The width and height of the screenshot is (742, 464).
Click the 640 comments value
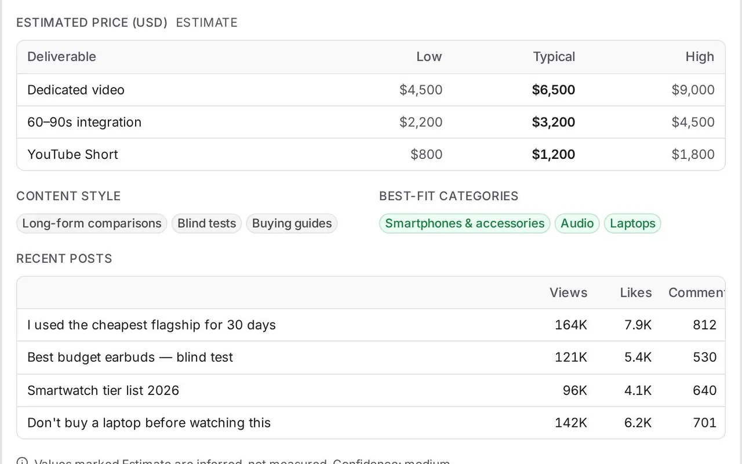coord(705,390)
